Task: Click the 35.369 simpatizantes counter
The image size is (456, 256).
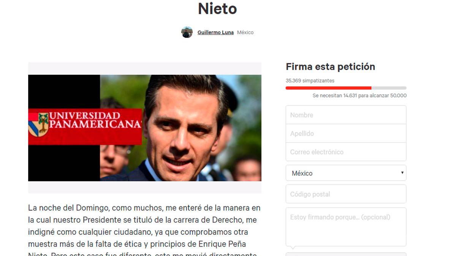Action: coord(310,81)
